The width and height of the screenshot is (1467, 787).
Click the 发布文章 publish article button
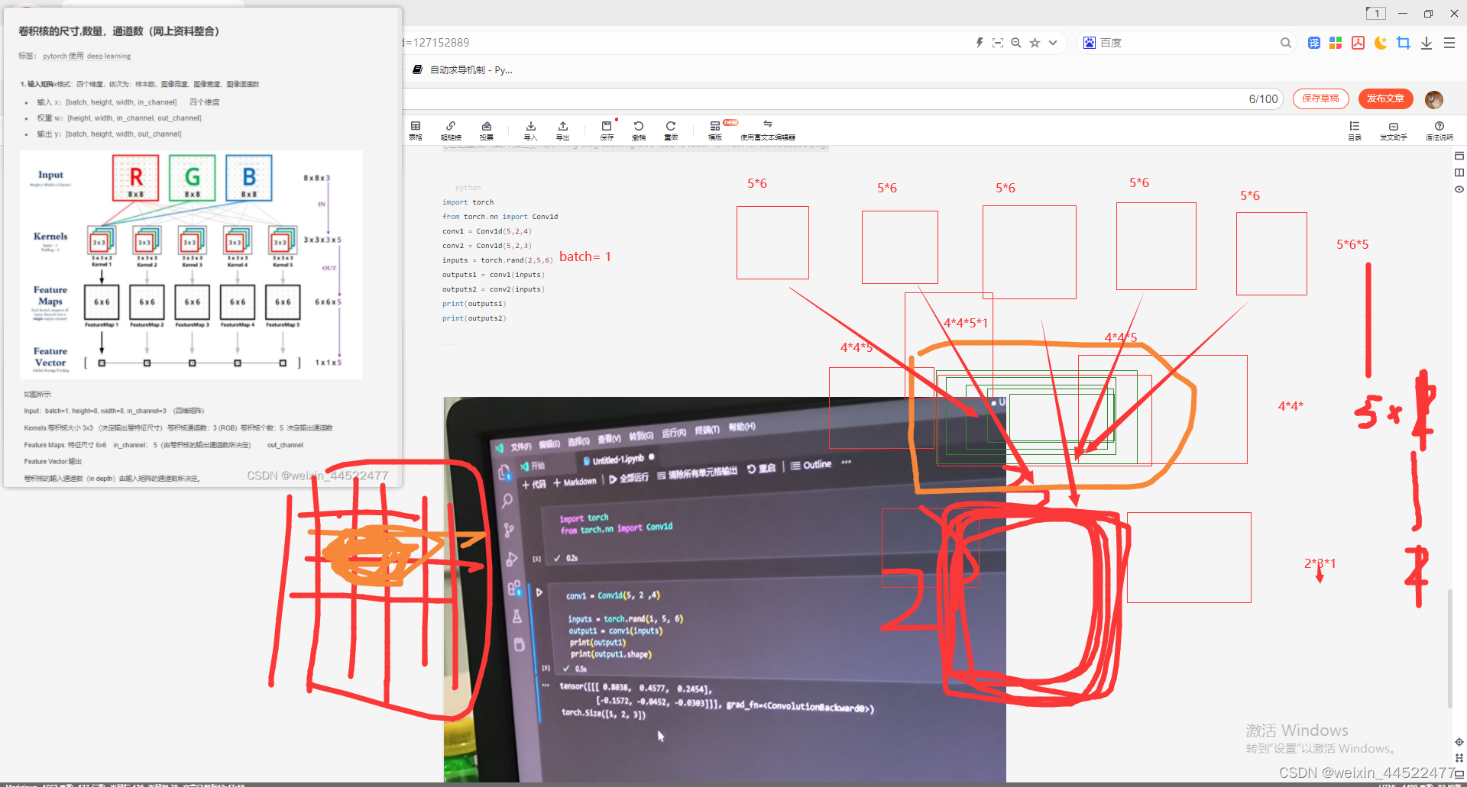(1386, 98)
